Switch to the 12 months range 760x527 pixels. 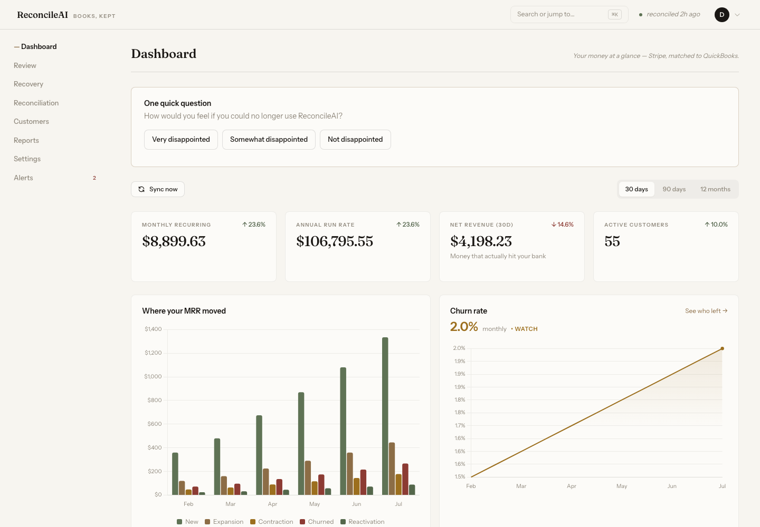click(x=715, y=189)
